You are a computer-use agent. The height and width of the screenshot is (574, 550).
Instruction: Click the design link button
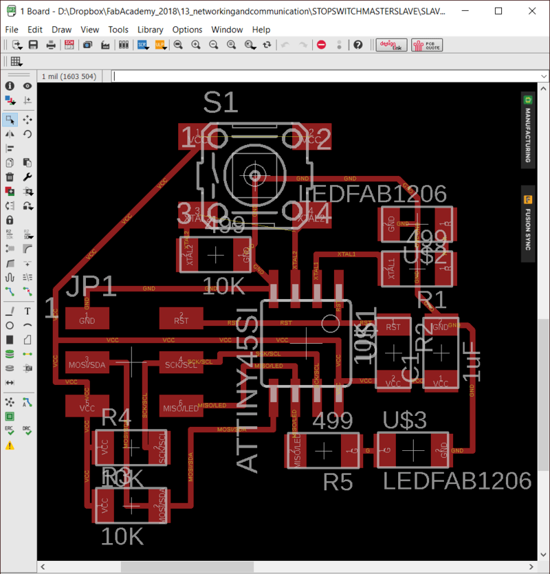(x=391, y=45)
